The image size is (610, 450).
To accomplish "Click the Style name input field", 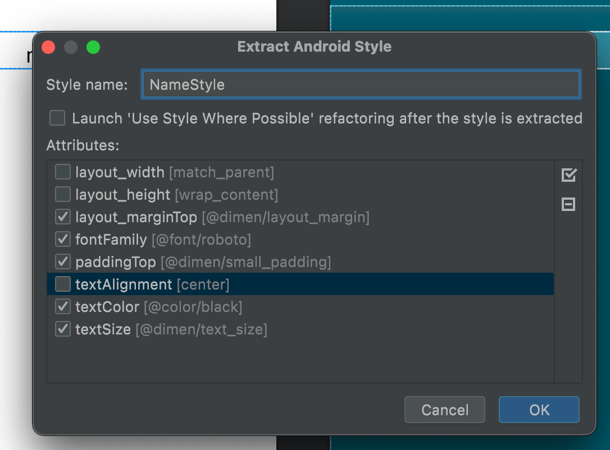I will coord(361,84).
